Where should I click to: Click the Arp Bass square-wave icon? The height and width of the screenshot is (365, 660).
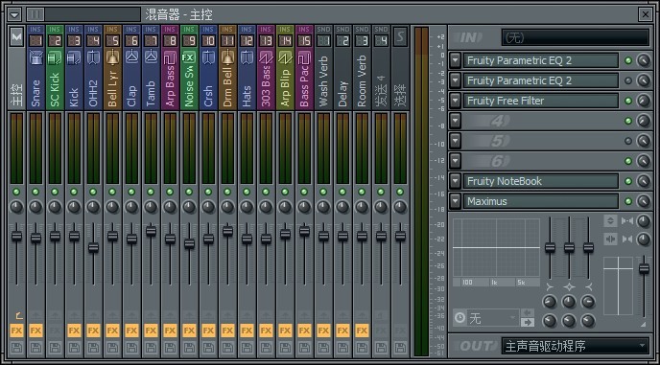170,58
